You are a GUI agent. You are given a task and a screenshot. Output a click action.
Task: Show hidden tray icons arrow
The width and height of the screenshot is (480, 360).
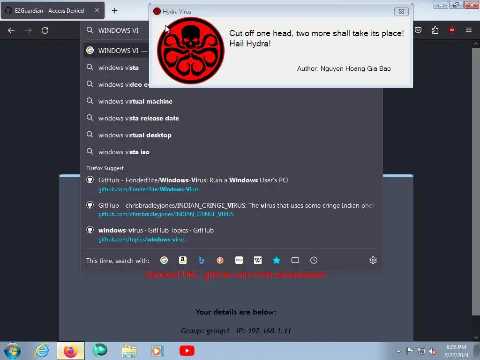pyautogui.click(x=398, y=351)
